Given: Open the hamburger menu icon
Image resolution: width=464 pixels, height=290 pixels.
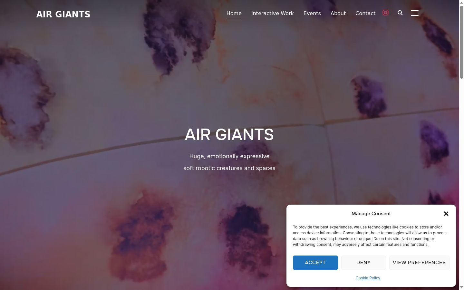Looking at the screenshot, I should click(415, 13).
